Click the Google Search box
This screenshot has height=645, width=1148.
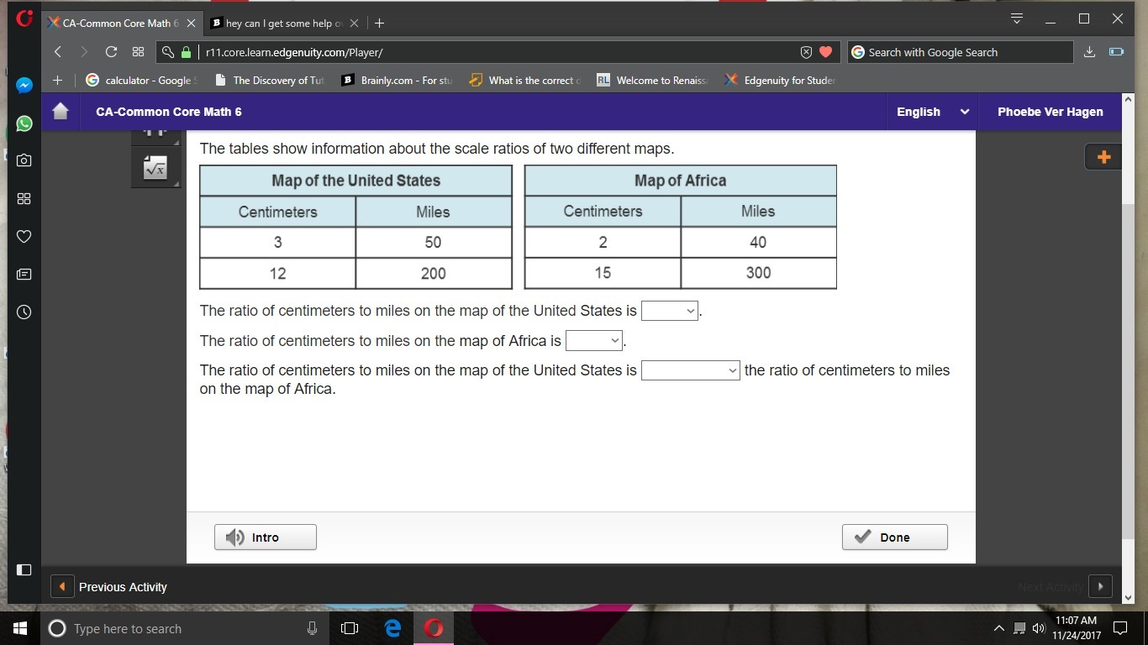pos(960,52)
